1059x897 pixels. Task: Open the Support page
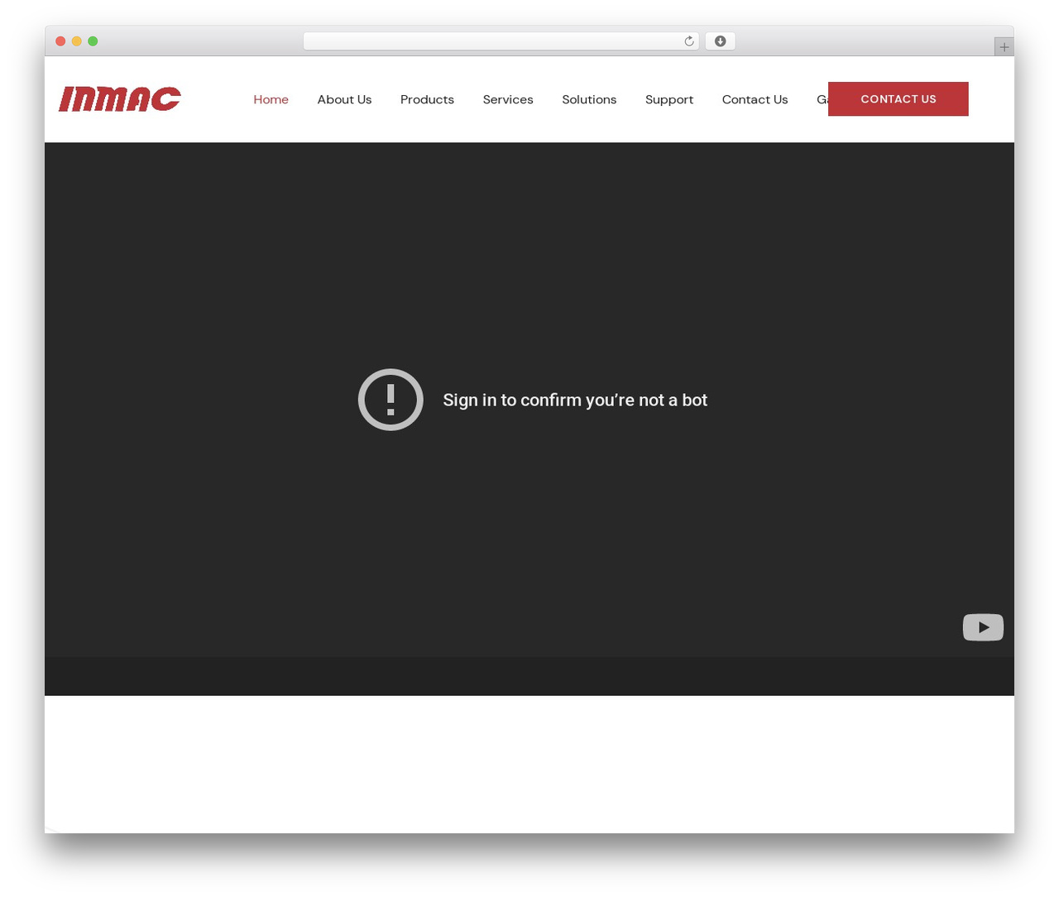(669, 99)
